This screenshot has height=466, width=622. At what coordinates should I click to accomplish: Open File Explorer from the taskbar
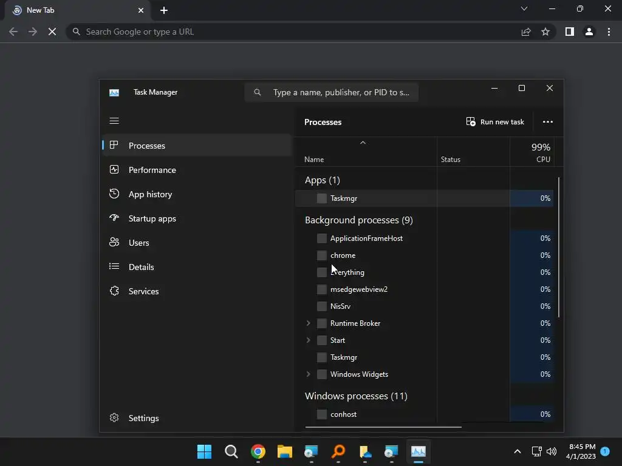point(285,451)
